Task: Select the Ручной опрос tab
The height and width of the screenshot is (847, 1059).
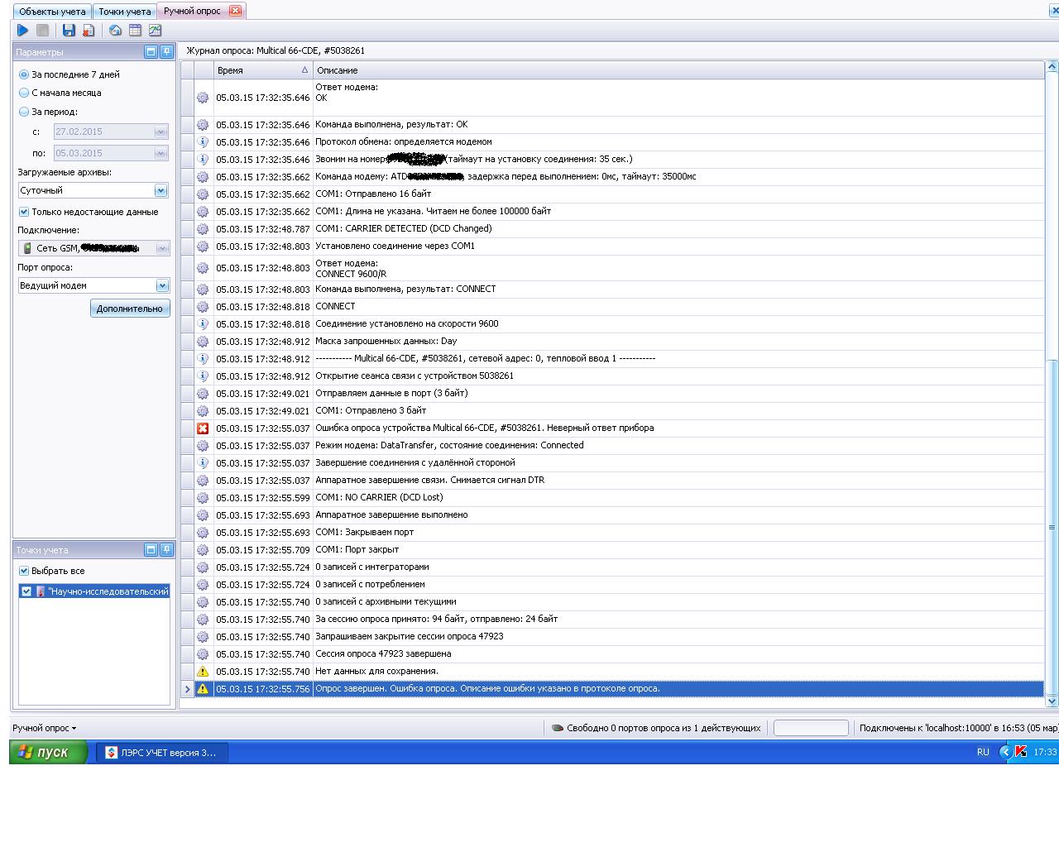Action: pyautogui.click(x=192, y=11)
